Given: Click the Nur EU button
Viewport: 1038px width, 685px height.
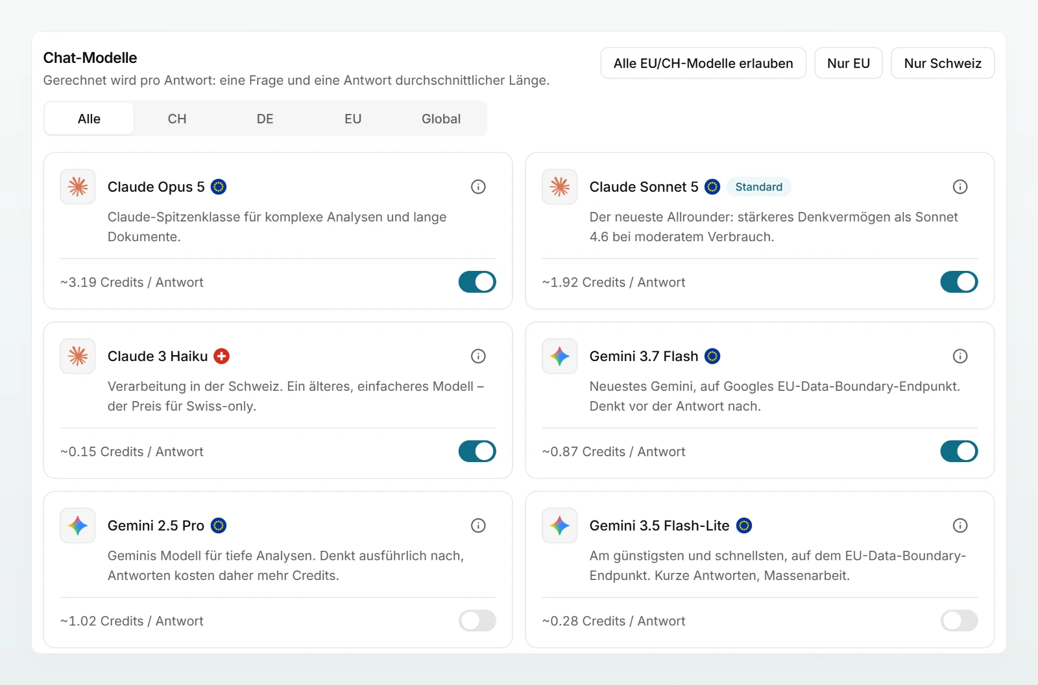Looking at the screenshot, I should [x=849, y=63].
